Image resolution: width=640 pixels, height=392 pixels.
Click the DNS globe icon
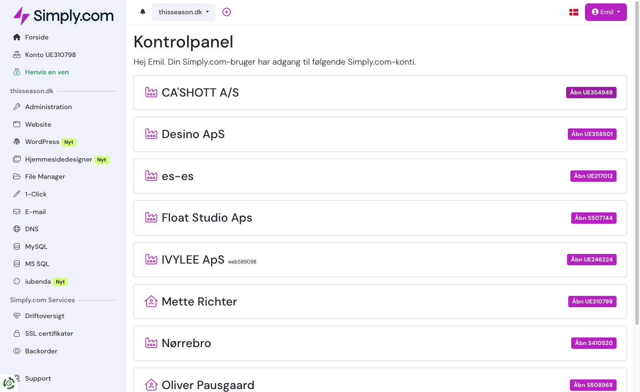17,229
